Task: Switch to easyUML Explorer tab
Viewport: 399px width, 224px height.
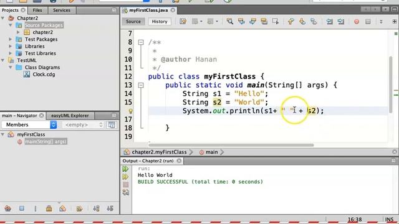Action: (70, 116)
